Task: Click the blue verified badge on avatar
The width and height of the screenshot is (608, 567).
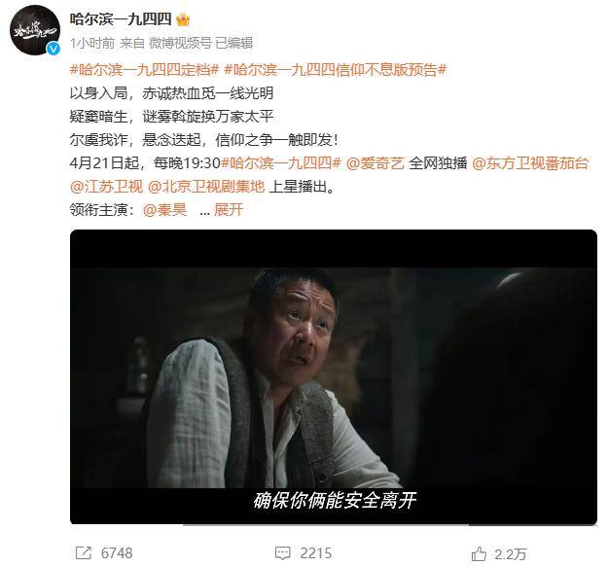Action: click(54, 49)
